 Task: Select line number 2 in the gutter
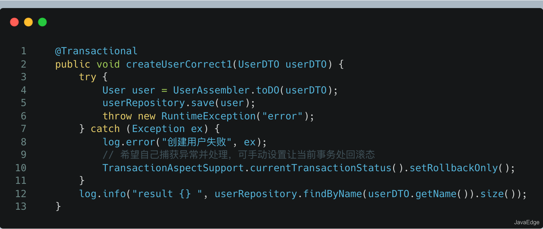click(x=23, y=64)
